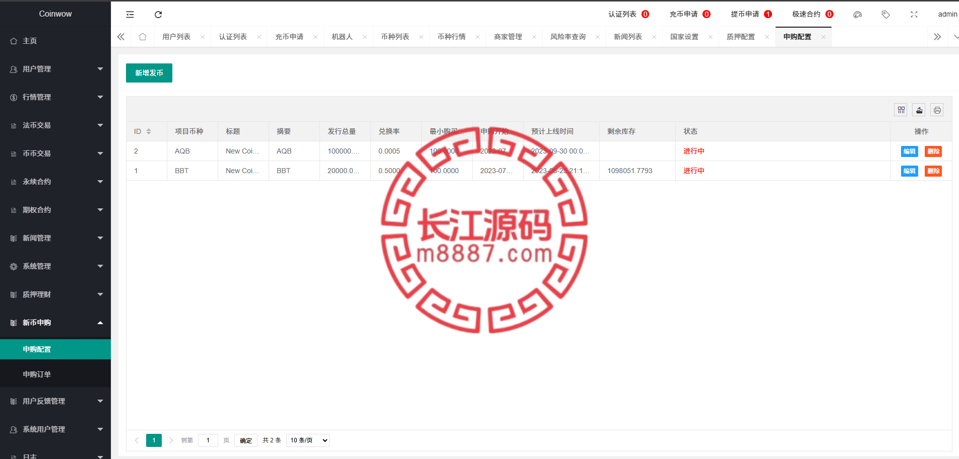Expand the 永续合约 sidebar menu

[x=55, y=182]
